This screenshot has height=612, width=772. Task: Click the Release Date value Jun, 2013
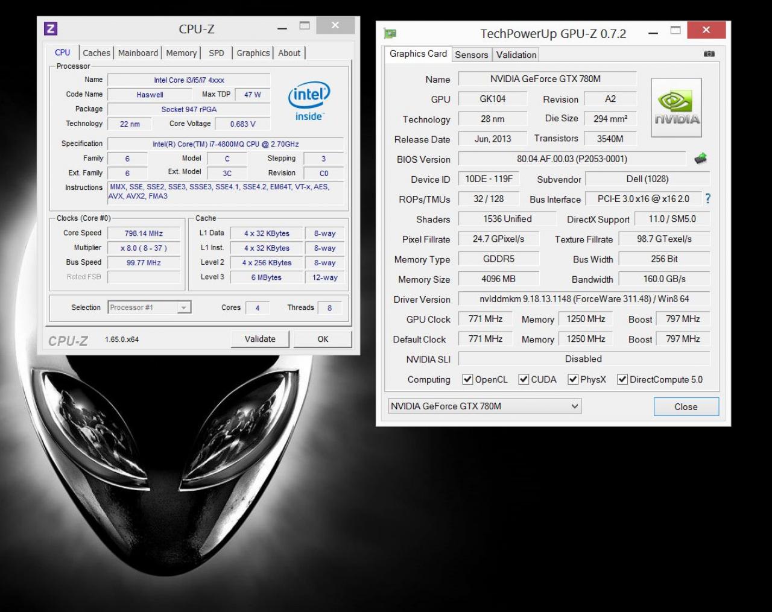coord(493,139)
